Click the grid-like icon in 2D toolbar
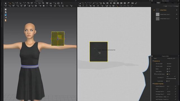The height and width of the screenshot is (101, 180). click(x=125, y=3)
